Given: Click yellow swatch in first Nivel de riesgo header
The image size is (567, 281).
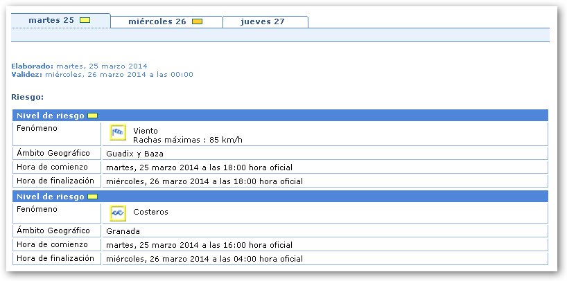Looking at the screenshot, I should (92, 116).
